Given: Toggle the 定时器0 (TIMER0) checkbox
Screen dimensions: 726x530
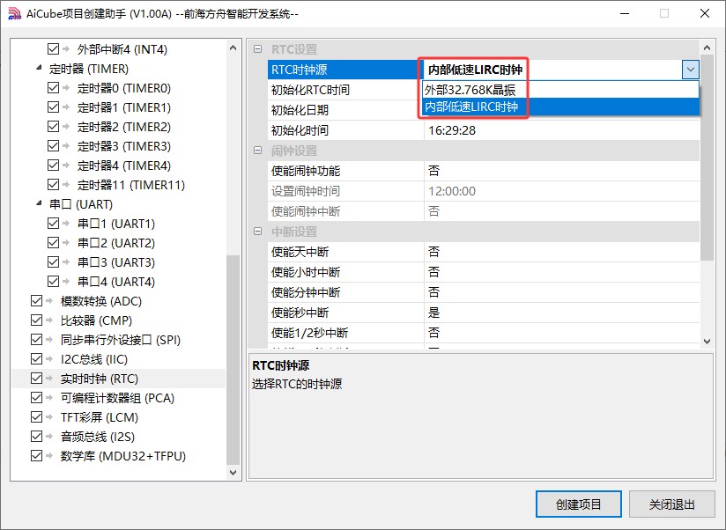Looking at the screenshot, I should pyautogui.click(x=53, y=88).
